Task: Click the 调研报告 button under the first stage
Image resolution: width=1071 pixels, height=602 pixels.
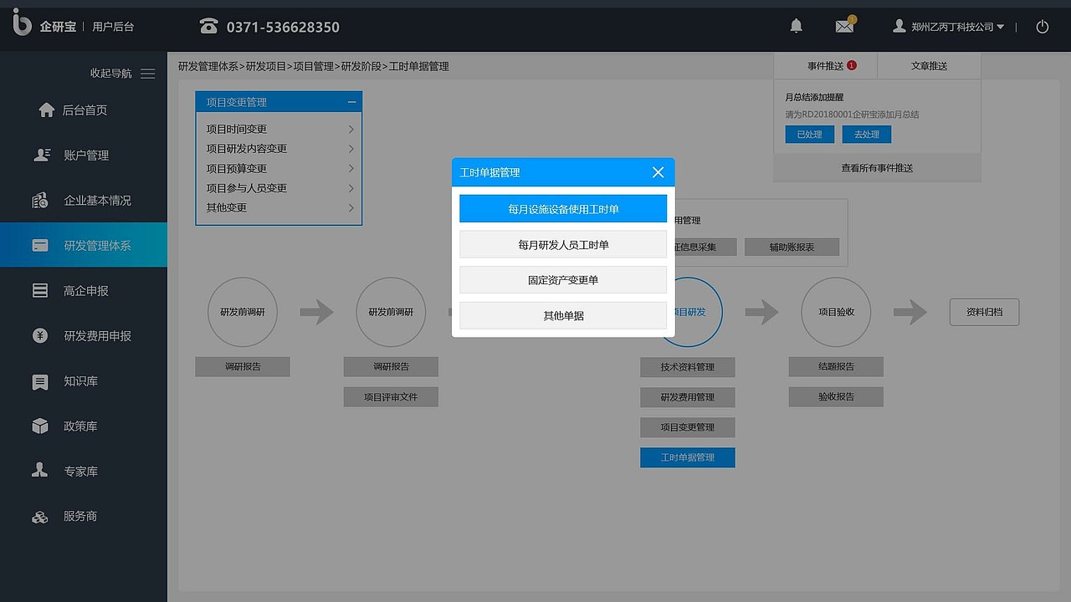Action: 243,366
